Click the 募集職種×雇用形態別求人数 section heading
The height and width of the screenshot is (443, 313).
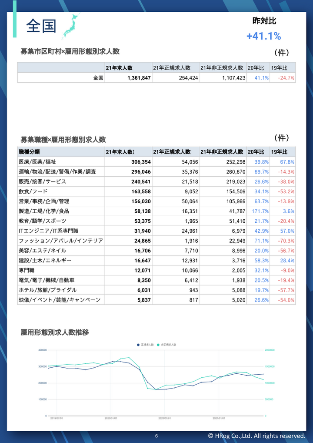[x=63, y=140]
